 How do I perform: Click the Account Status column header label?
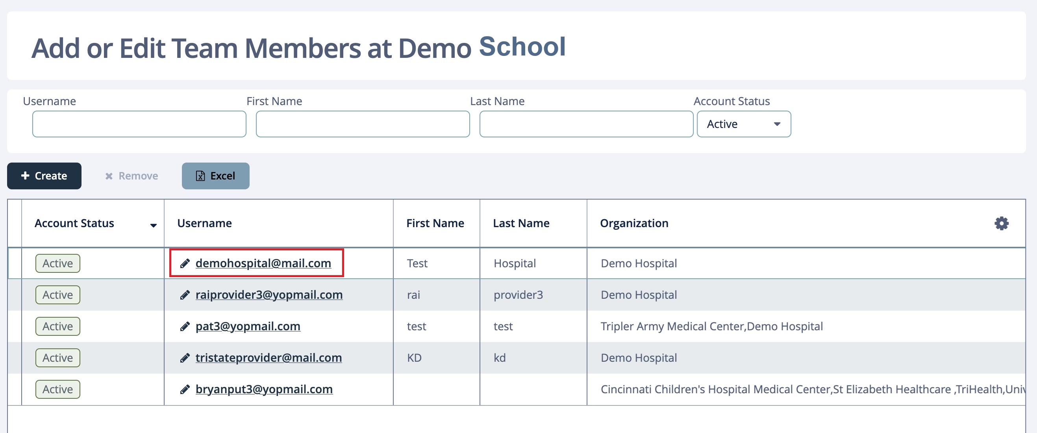74,223
